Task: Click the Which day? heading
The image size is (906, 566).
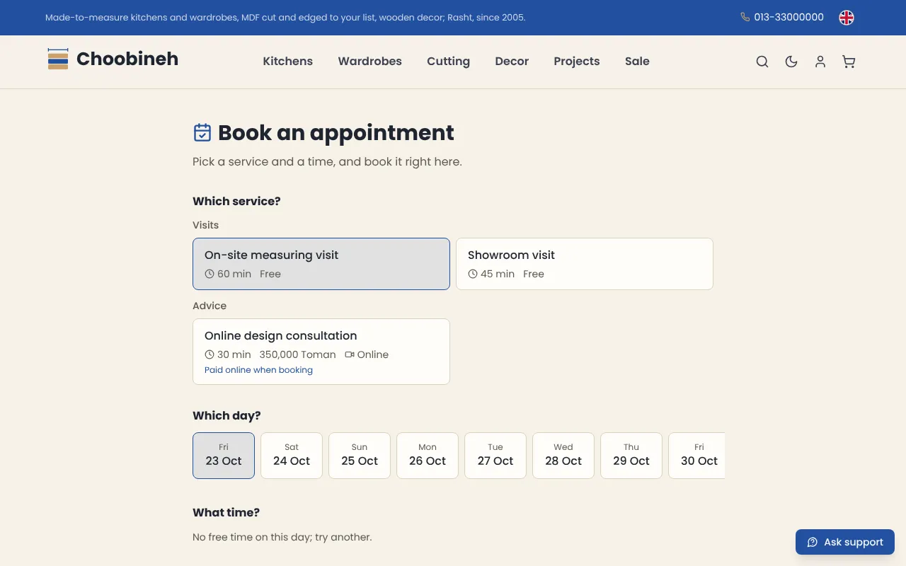Action: 226,415
